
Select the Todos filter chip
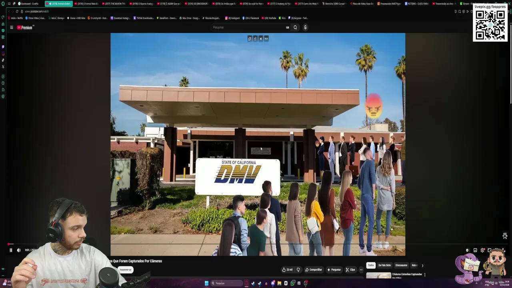pos(371,265)
